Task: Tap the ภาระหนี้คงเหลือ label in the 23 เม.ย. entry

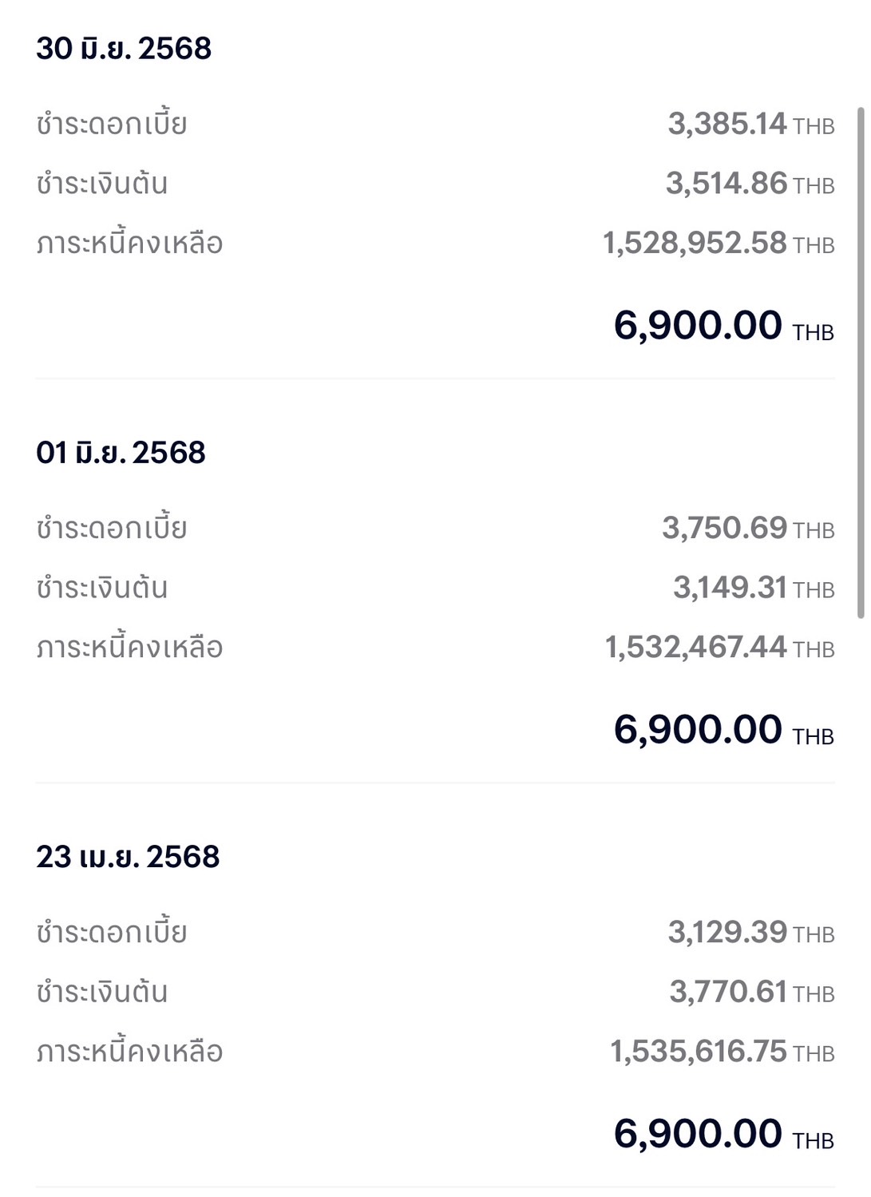Action: (129, 1051)
